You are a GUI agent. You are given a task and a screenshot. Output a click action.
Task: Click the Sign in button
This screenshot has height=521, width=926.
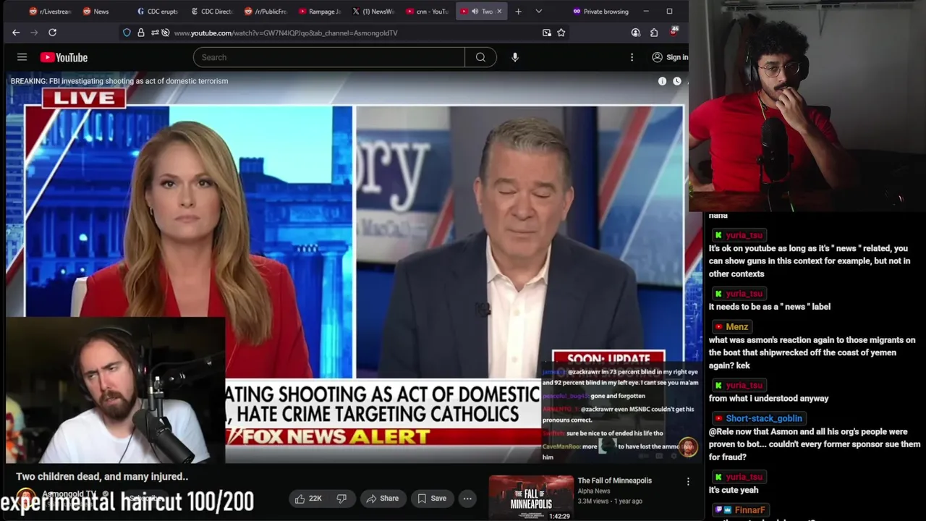pyautogui.click(x=671, y=57)
